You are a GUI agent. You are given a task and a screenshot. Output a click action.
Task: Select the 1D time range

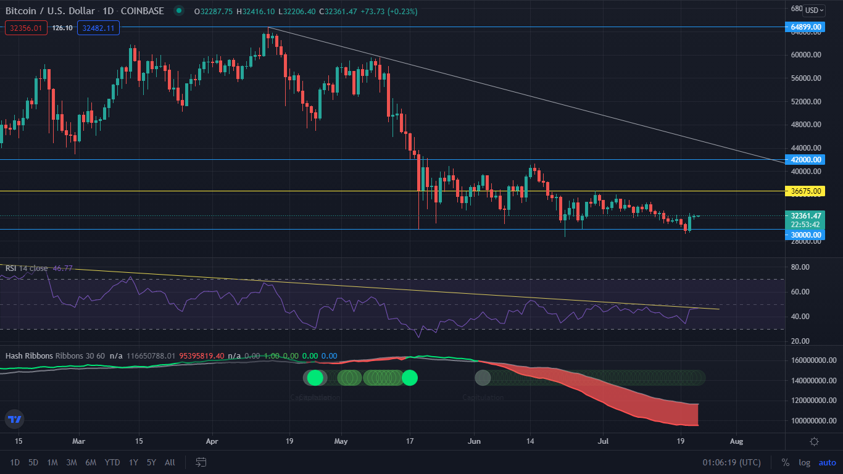[15, 462]
